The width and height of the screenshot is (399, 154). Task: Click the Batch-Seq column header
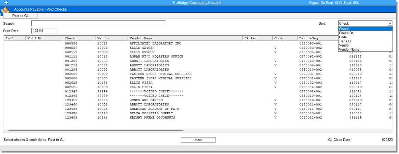[x=318, y=38]
